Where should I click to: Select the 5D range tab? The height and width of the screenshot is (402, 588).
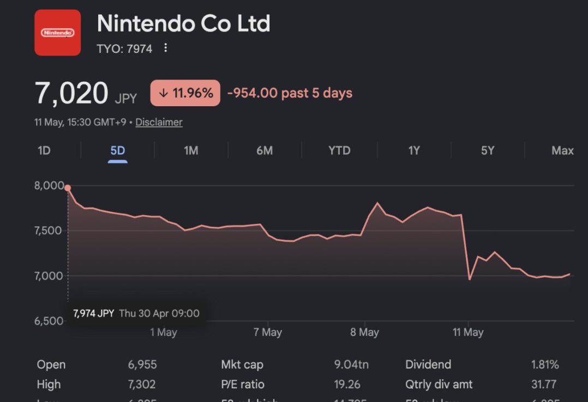click(117, 150)
